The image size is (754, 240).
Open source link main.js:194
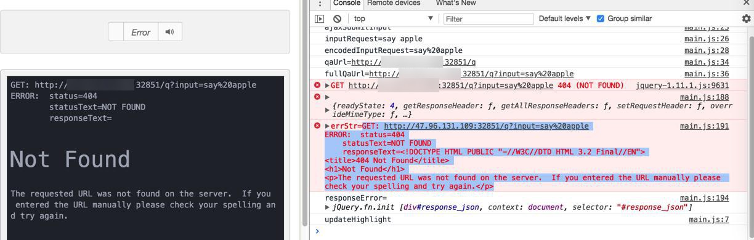pyautogui.click(x=704, y=198)
